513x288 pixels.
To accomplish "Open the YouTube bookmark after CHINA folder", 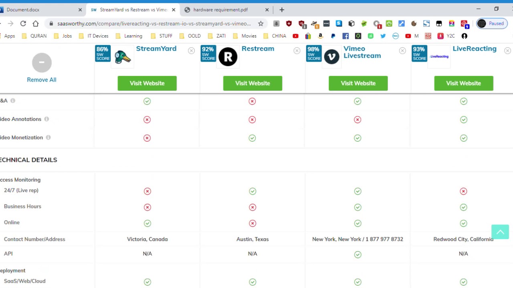I will 295,36.
